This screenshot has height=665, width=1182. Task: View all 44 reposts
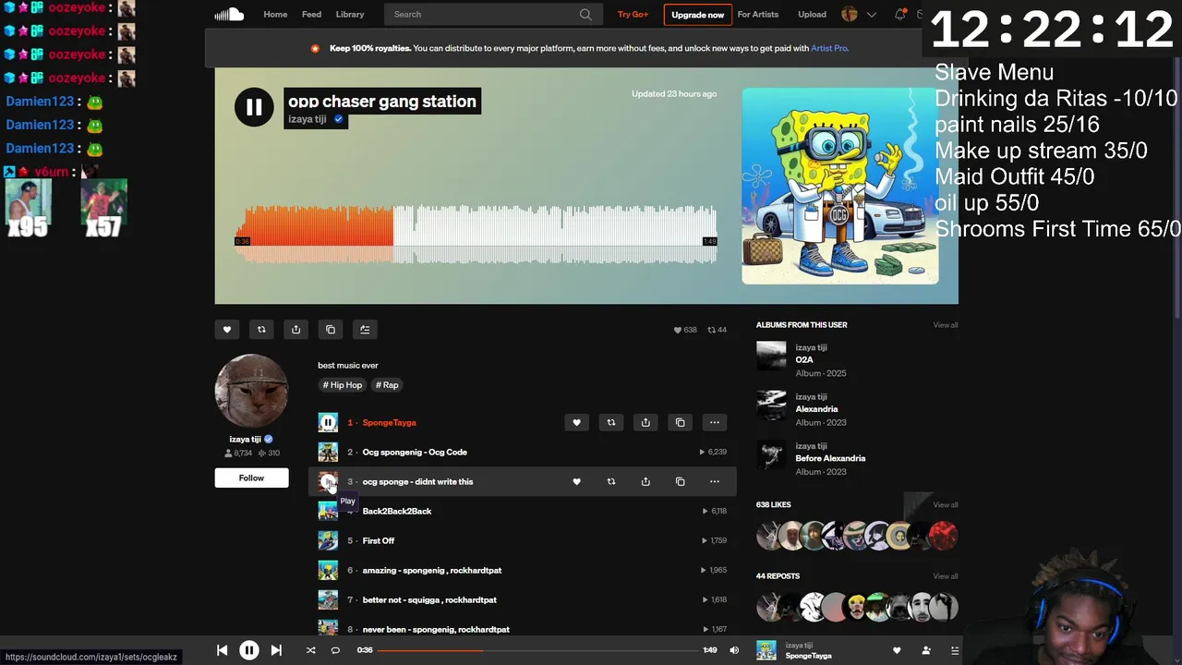946,576
